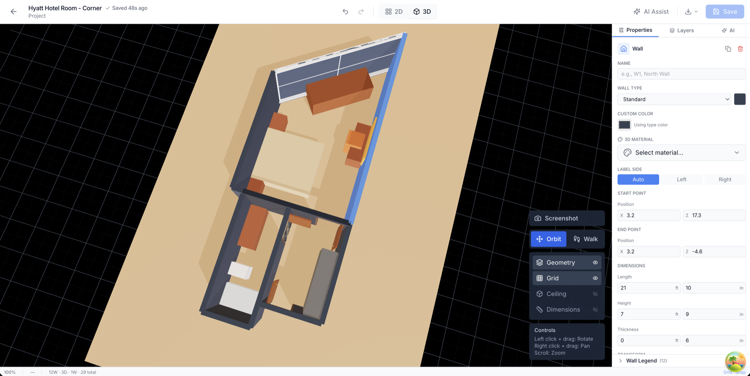
Task: Duplicate the wall with copy icon
Action: click(x=728, y=49)
